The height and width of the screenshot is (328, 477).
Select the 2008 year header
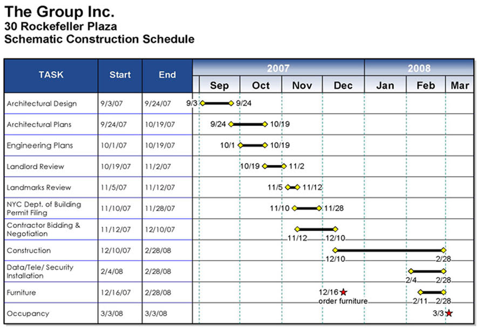point(419,67)
